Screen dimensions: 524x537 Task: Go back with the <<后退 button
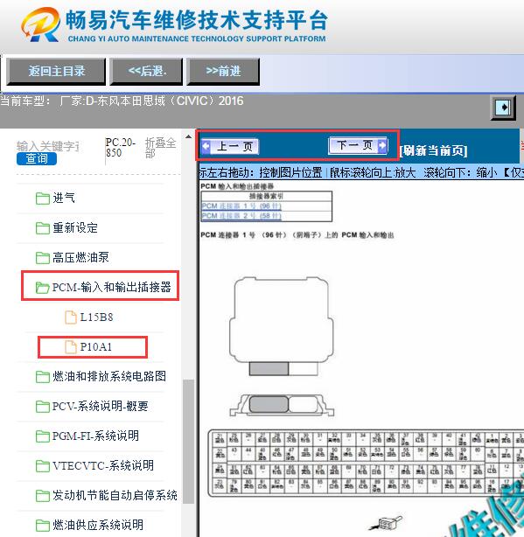coord(146,71)
